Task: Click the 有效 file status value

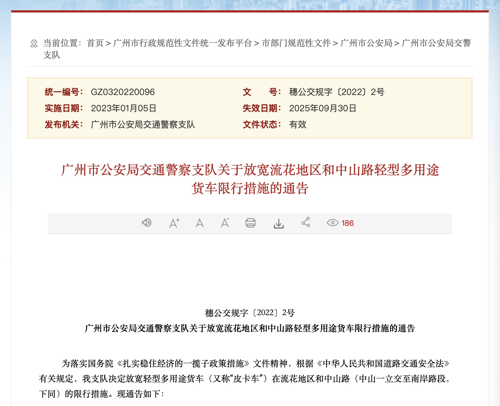Action: tap(298, 125)
